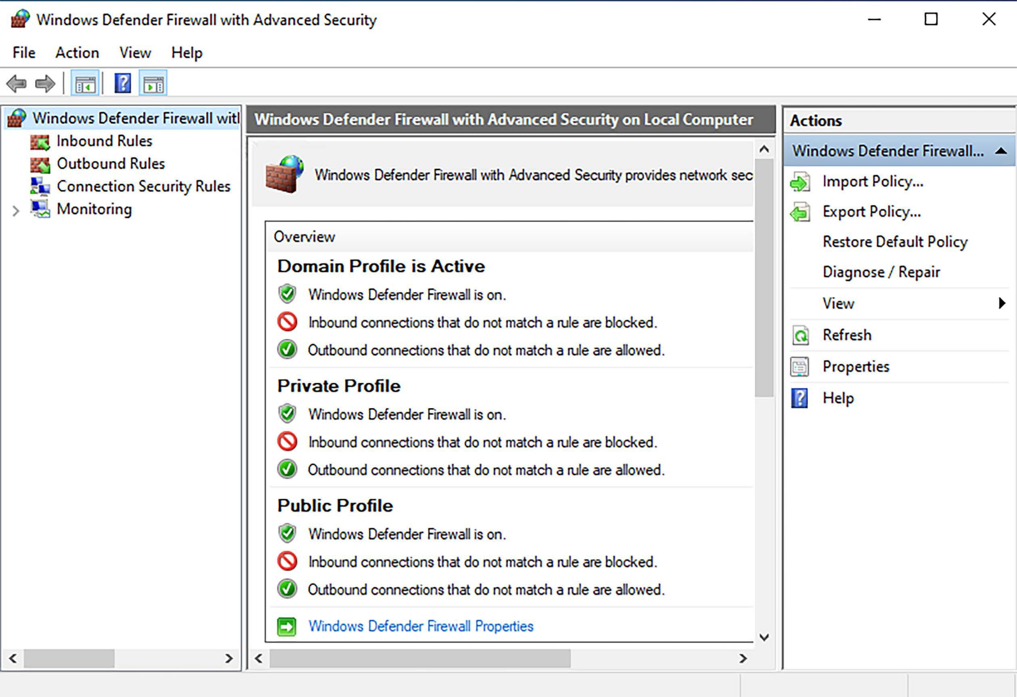Click the Export Policy green arrow icon

click(x=800, y=212)
